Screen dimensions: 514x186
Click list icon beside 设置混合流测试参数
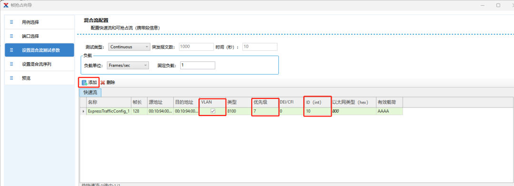[x=11, y=50]
